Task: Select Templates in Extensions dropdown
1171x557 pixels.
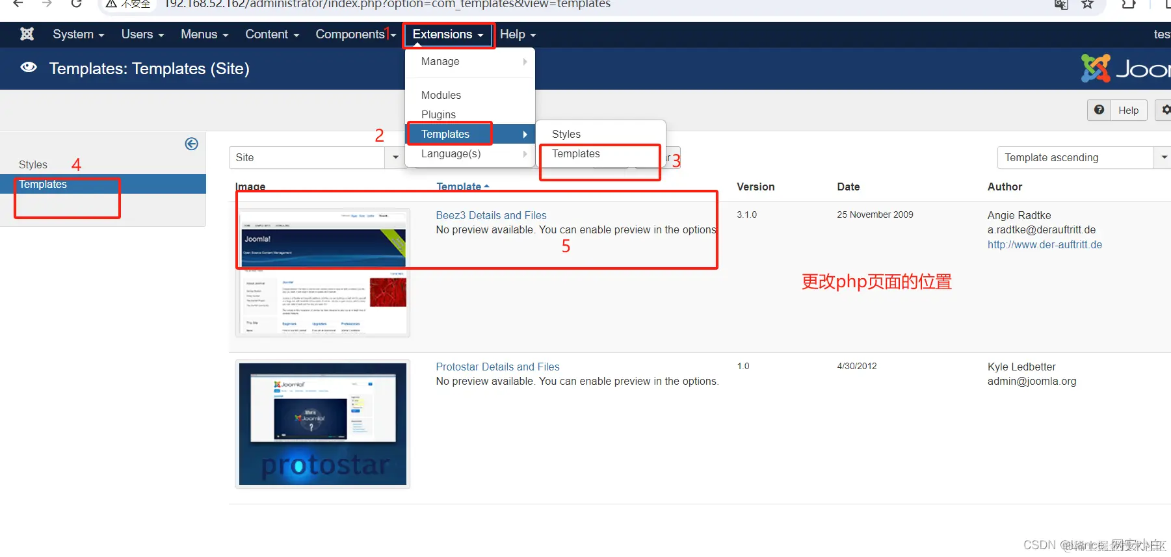Action: click(470, 134)
